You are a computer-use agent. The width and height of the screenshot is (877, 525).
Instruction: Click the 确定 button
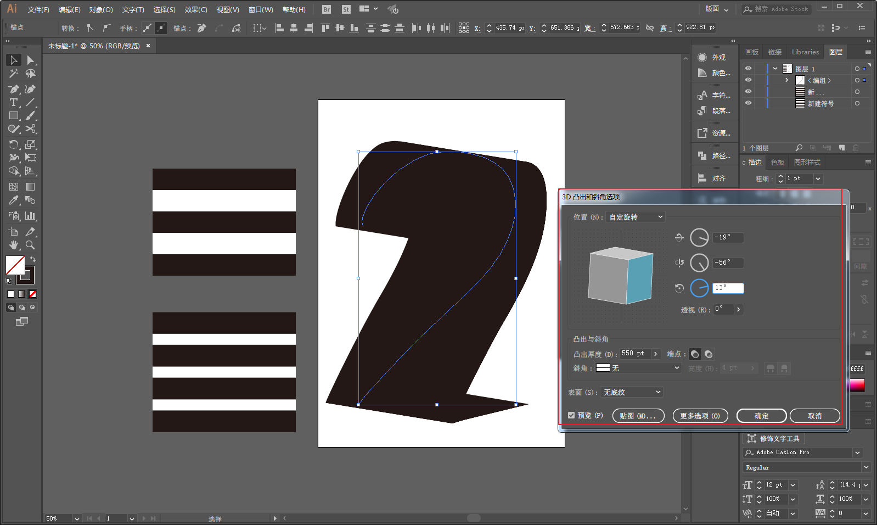tap(761, 416)
